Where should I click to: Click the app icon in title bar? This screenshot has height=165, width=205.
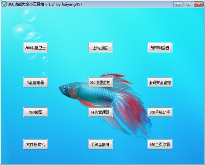(x=4, y=4)
